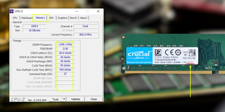Click the Command Rate (CR) label
Screen dimensions: 225x112
tap(40, 74)
